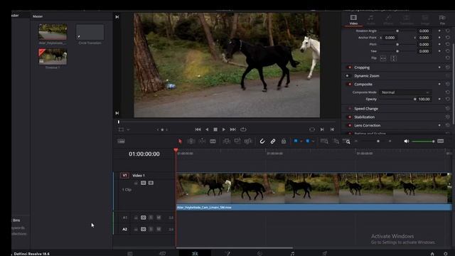This screenshot has width=455, height=256.
Task: Expand the Stabilization section
Action: (364, 117)
